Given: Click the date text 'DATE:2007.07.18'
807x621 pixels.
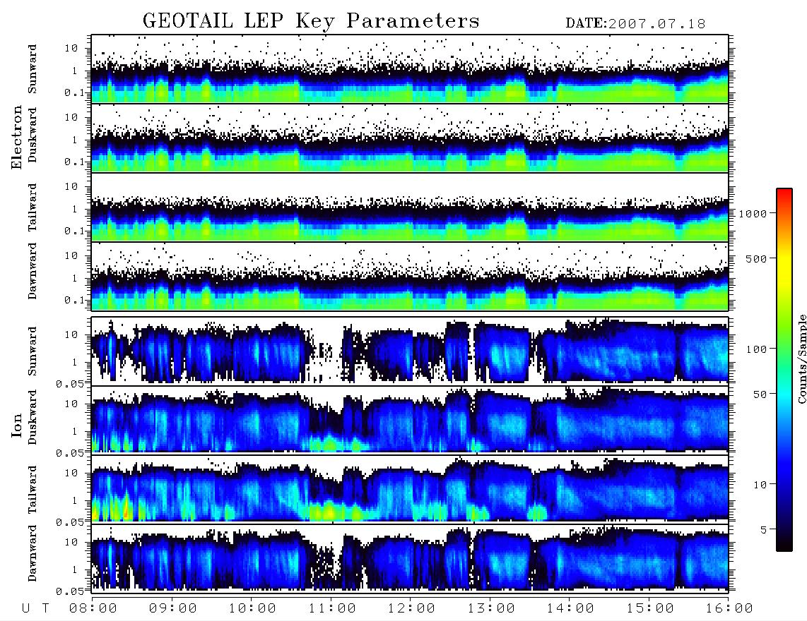Looking at the screenshot, I should [635, 23].
